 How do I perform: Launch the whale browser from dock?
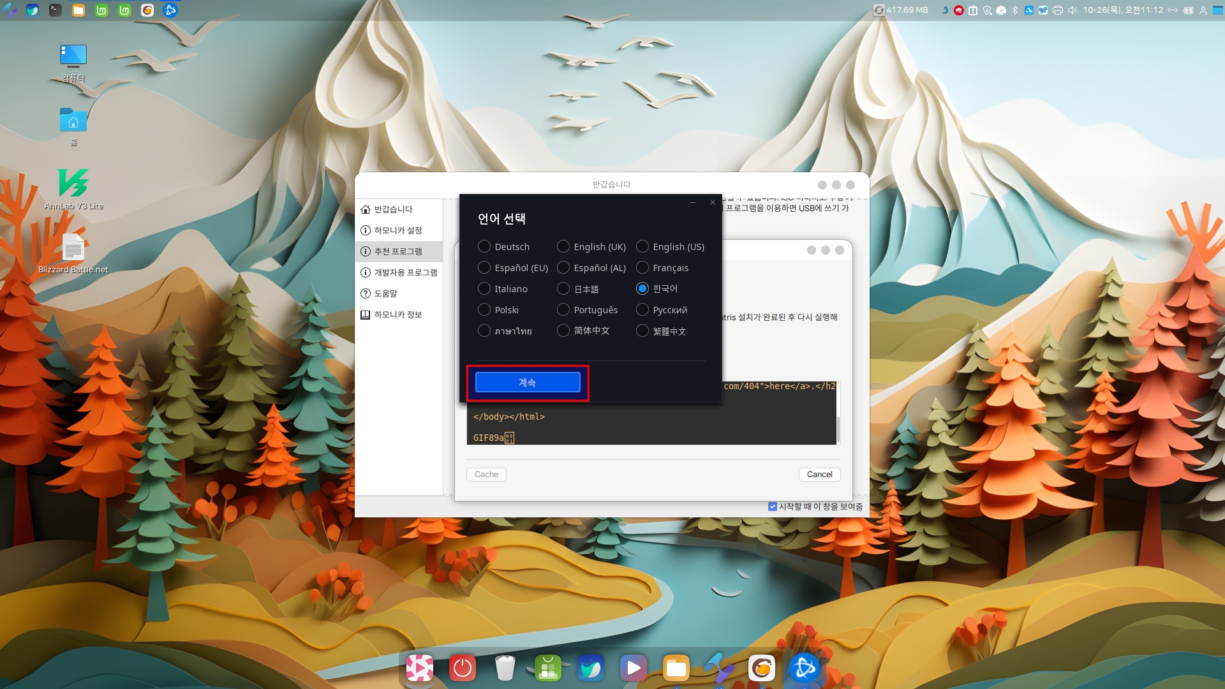591,668
